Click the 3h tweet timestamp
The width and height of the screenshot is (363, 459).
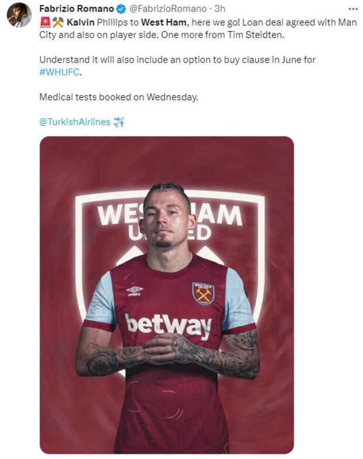click(x=220, y=9)
